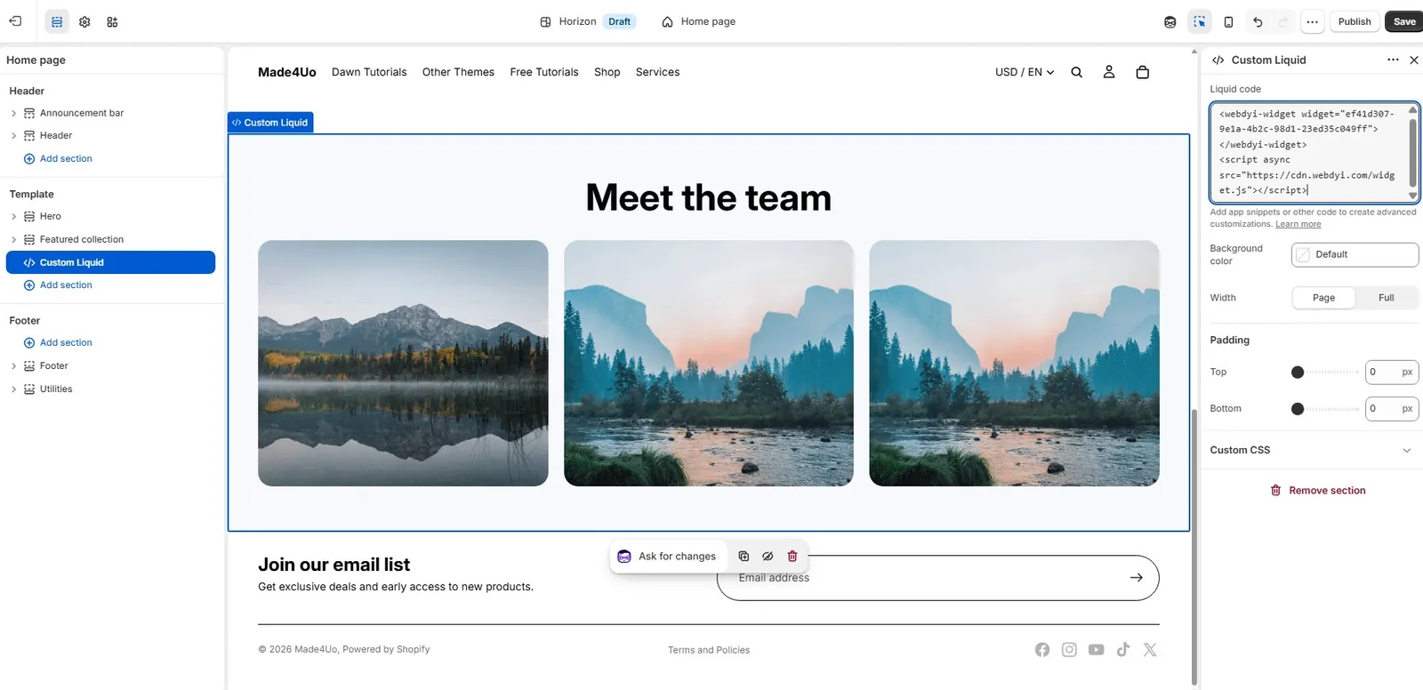Click the Instagram social icon
The image size is (1423, 690).
click(x=1069, y=650)
